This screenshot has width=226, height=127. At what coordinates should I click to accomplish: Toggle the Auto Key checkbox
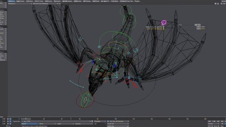108,121
